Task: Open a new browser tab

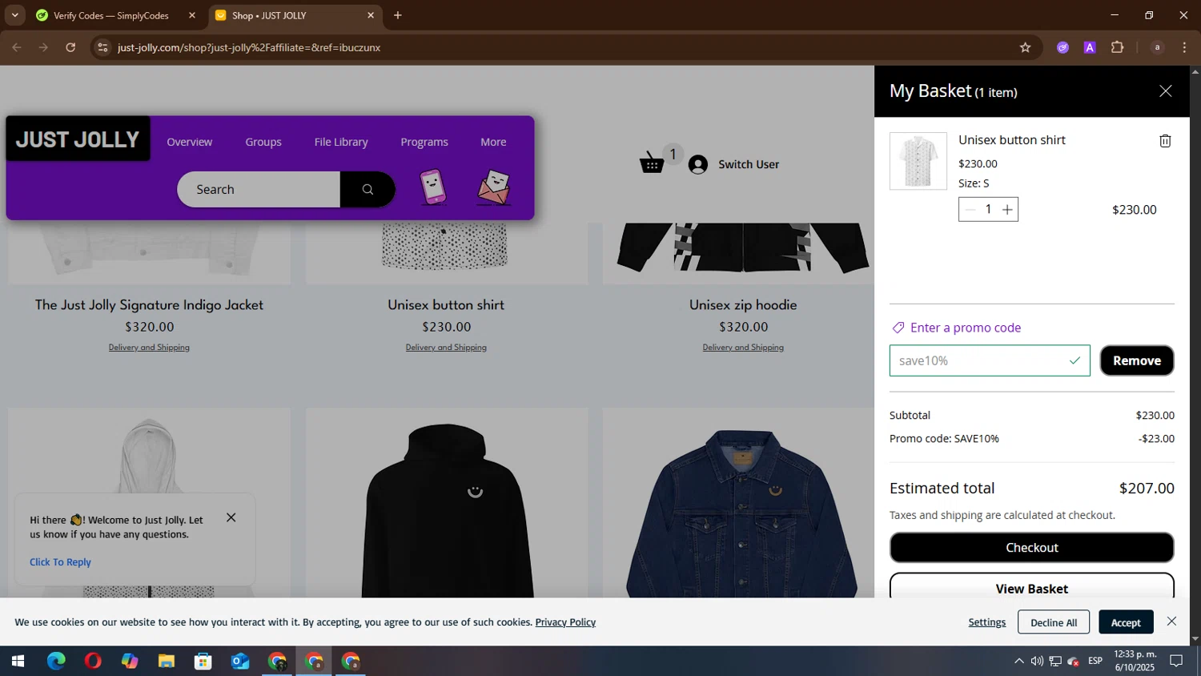Action: (398, 15)
